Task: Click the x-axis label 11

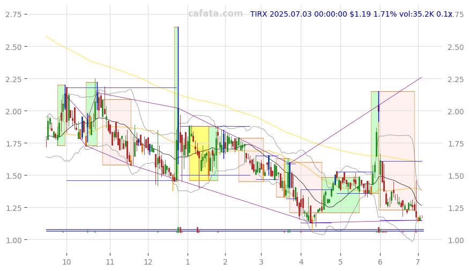Action: [x=110, y=262]
